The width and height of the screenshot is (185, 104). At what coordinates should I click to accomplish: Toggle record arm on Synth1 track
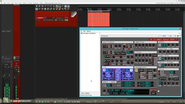[37, 18]
